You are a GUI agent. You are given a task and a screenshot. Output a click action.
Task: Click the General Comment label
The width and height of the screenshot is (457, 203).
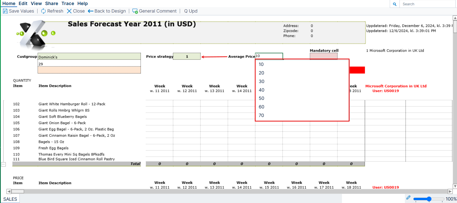158,11
